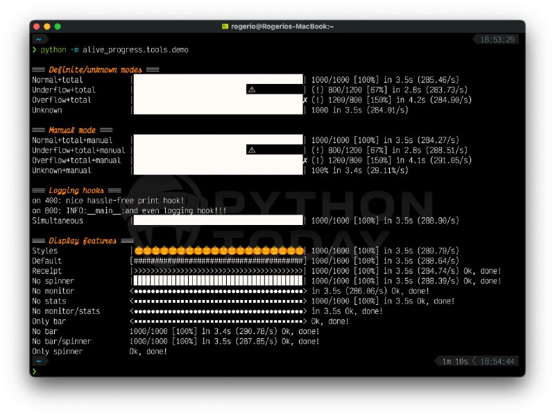Image resolution: width=555 pixels, height=416 pixels.
Task: Click the overflow x marker on the Overflow+total row
Action: [x=305, y=100]
